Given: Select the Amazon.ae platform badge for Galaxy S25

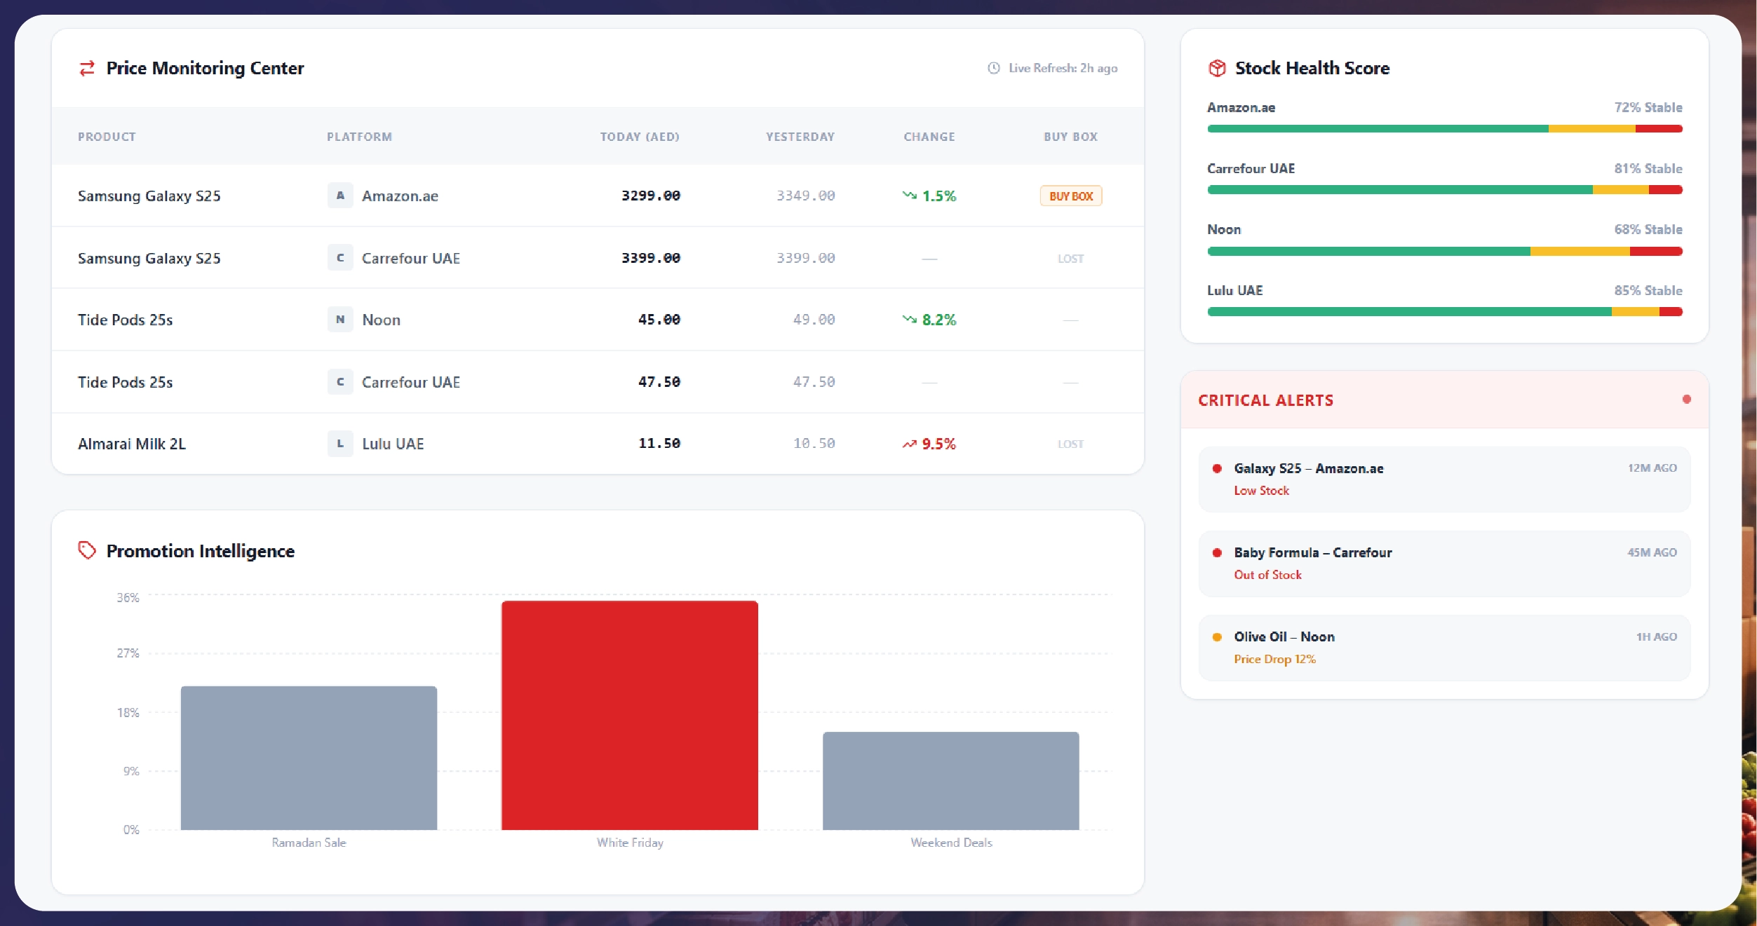Looking at the screenshot, I should 340,196.
